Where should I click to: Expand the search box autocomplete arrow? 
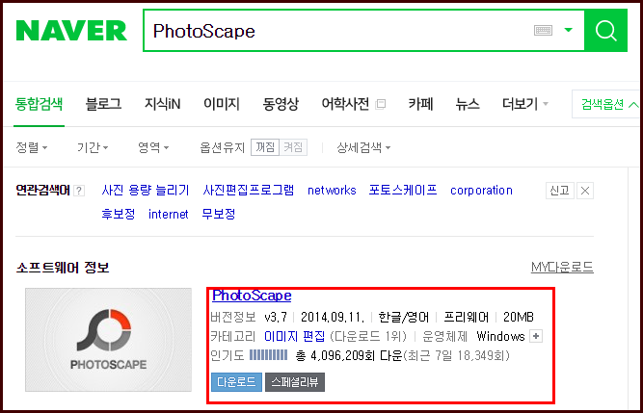click(x=568, y=30)
